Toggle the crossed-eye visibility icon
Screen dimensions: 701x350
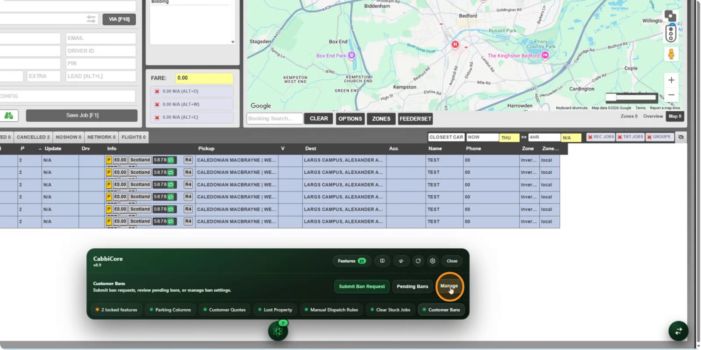tap(681, 137)
